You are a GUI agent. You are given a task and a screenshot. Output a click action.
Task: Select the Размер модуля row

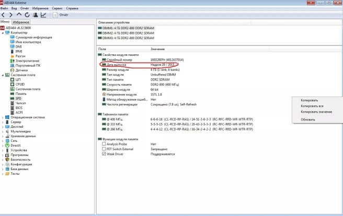[141, 70]
